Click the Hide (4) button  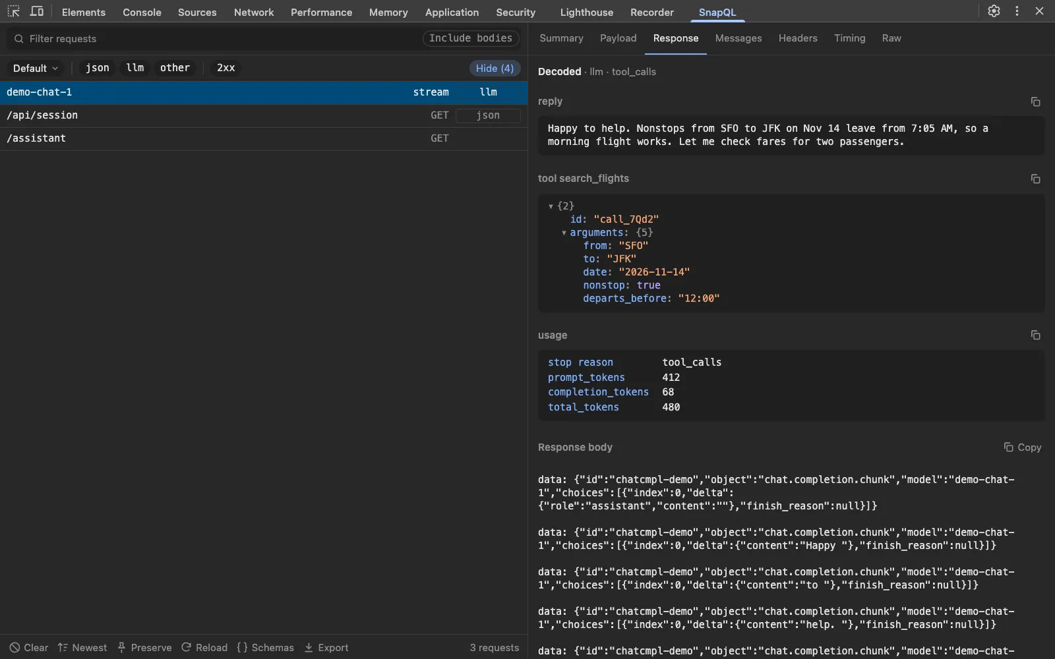click(495, 68)
